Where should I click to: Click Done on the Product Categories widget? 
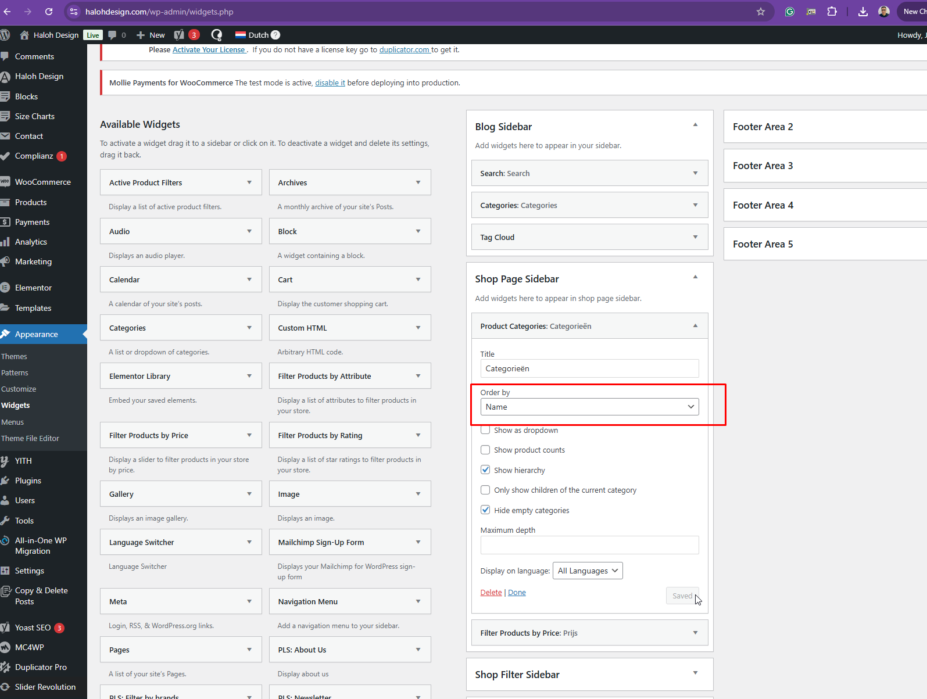click(517, 592)
